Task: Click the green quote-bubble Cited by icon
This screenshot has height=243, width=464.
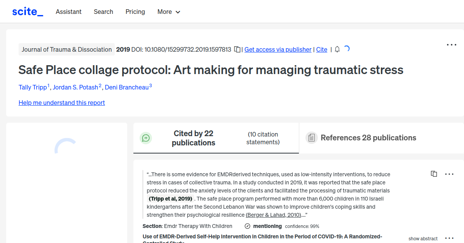Action: tap(146, 138)
